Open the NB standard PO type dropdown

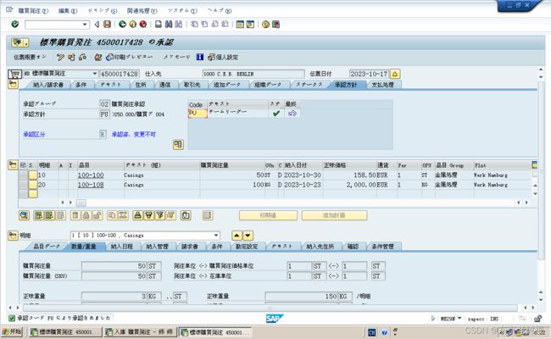coord(95,74)
